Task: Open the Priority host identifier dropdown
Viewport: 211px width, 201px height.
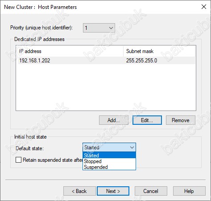Action: coord(99,28)
